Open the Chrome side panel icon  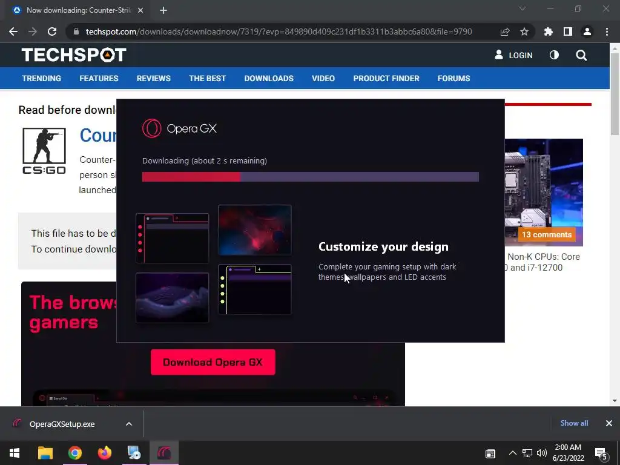tap(567, 31)
